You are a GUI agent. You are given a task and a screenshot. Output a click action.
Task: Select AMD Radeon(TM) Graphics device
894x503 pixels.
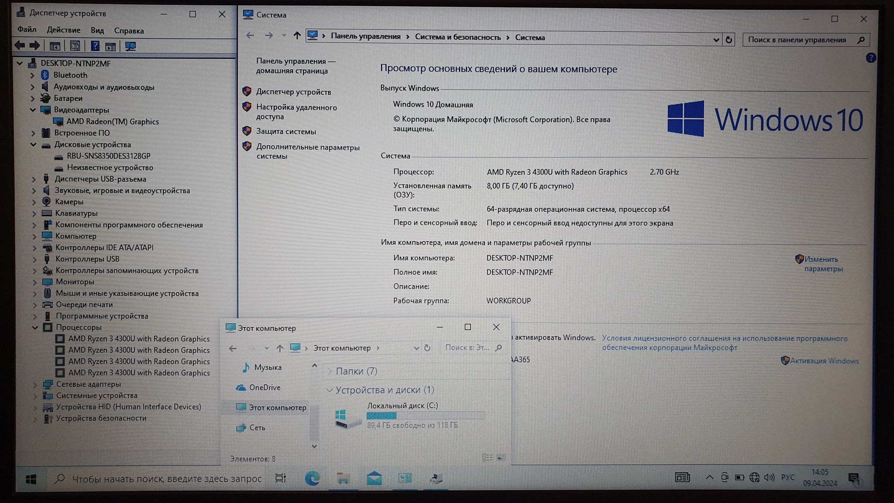tap(112, 122)
